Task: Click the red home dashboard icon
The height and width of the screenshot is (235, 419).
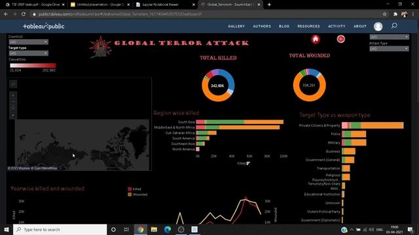Action: click(316, 39)
